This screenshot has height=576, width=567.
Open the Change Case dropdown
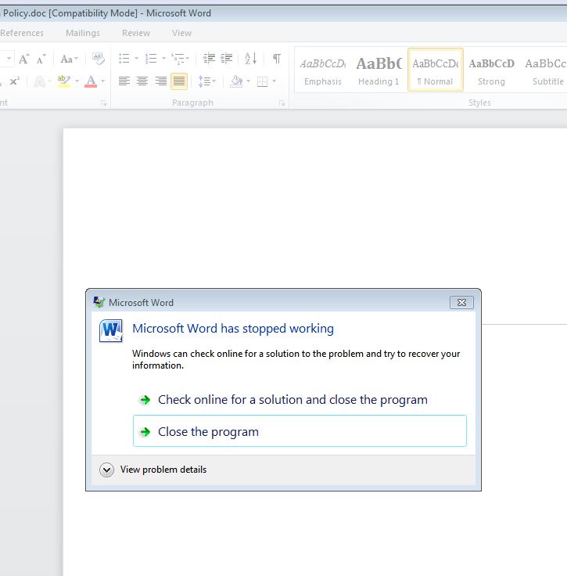coord(69,59)
